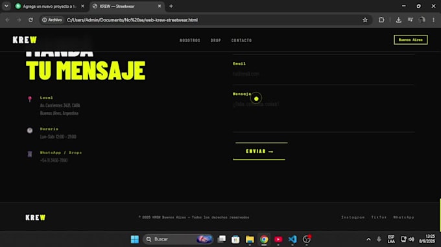Click the Email input field
The height and width of the screenshot is (247, 441).
(324, 74)
